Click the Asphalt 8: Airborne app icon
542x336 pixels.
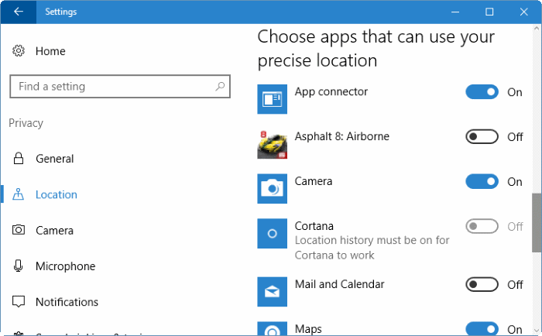pyautogui.click(x=272, y=144)
